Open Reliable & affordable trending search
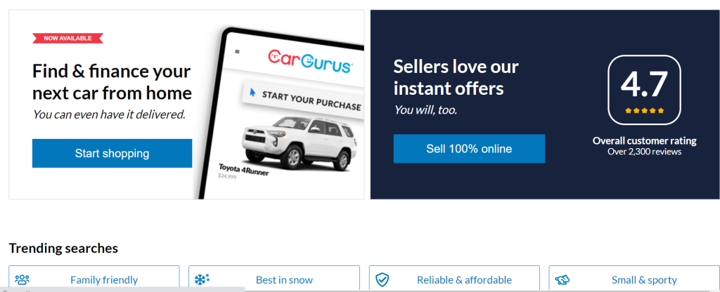The width and height of the screenshot is (720, 292). 455,279
